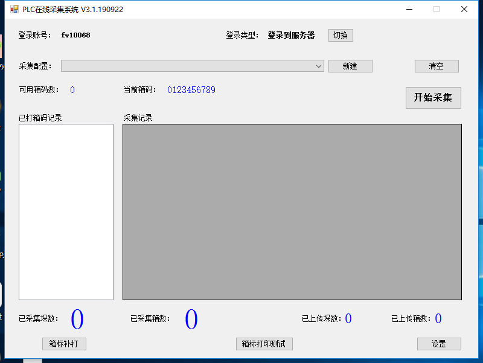Click the 可用箱码数 value 0
The image size is (483, 363).
coord(72,89)
